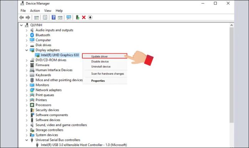Click the Scan for hardware changes monitor icon
The image size is (249, 148).
69,17
